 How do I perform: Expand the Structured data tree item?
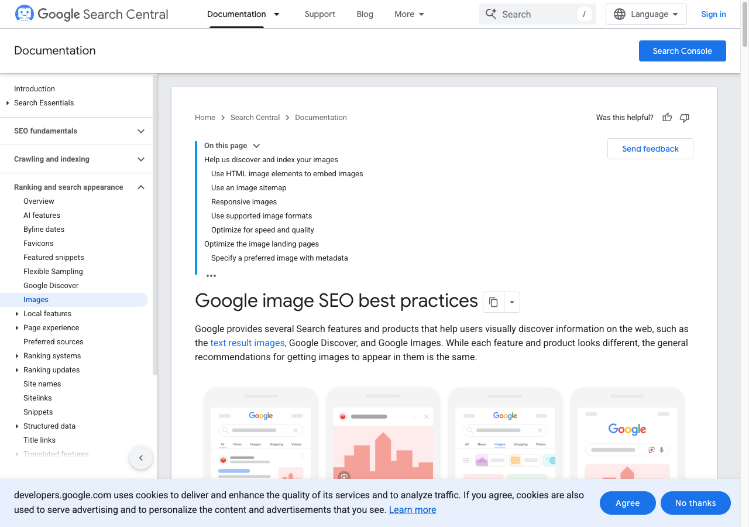coord(17,426)
